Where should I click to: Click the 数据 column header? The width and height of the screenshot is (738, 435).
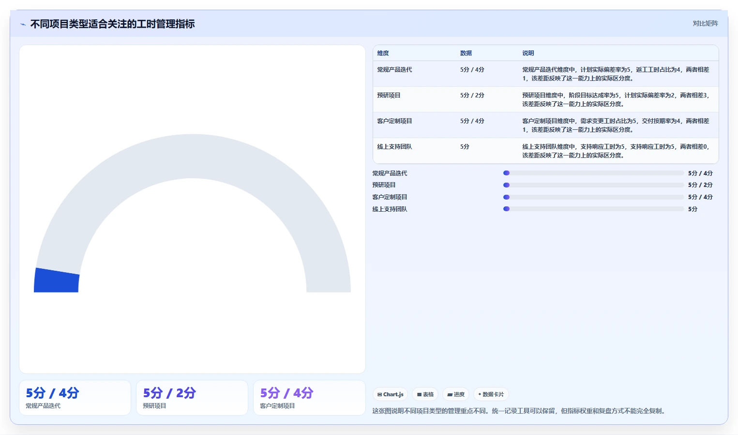(x=466, y=53)
